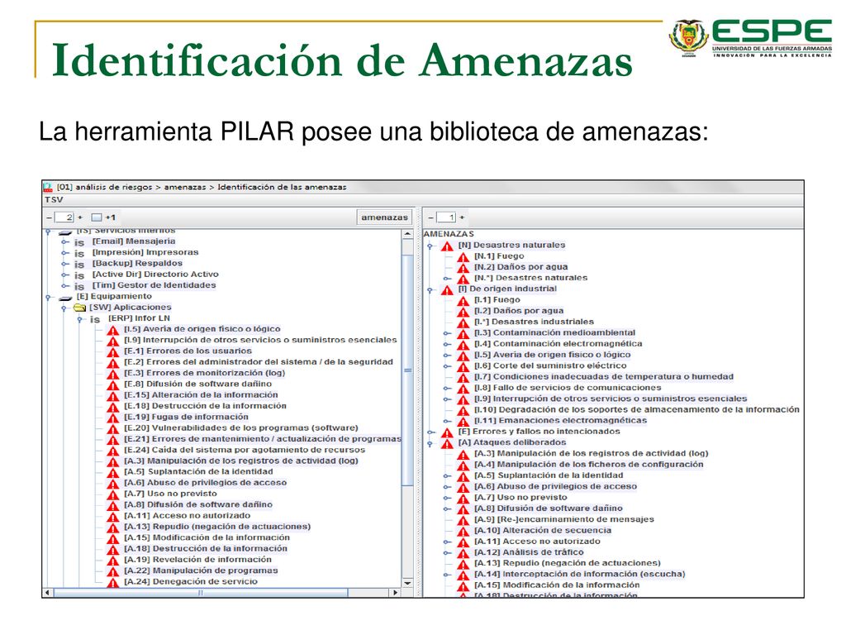The width and height of the screenshot is (846, 635).
Task: Click the folder icon of SW Aplicaciones
Action: click(x=80, y=308)
